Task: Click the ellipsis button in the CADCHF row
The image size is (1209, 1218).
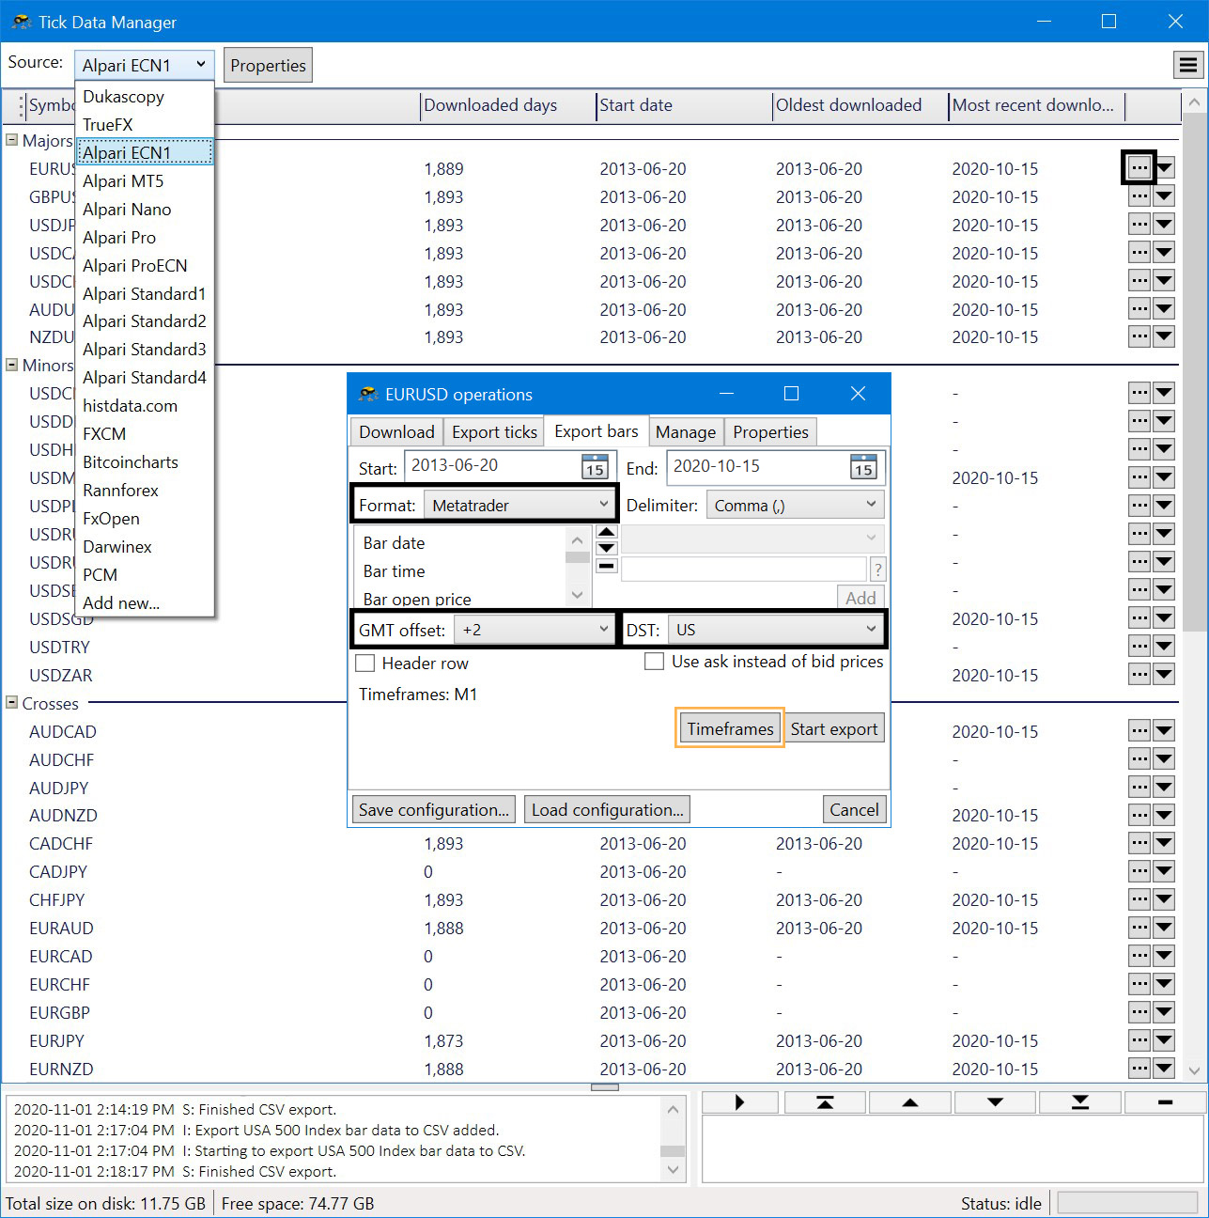Action: tap(1139, 843)
